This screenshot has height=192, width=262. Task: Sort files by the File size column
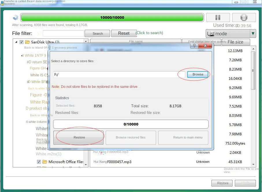235,42
